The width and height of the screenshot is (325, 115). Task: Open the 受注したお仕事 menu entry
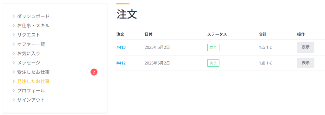(33, 72)
